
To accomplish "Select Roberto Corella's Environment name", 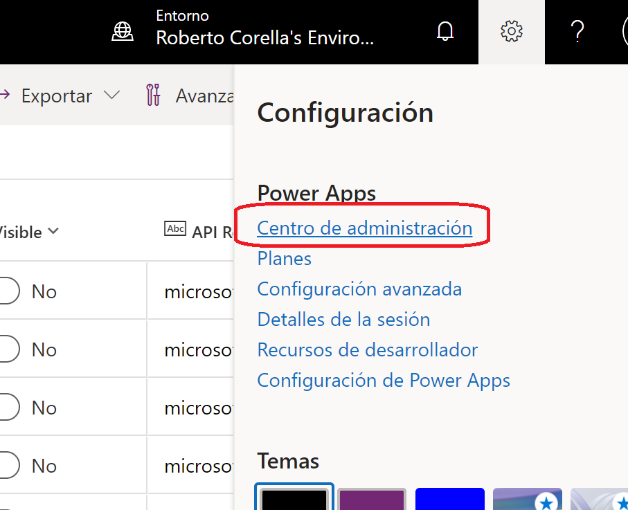I will tap(264, 37).
